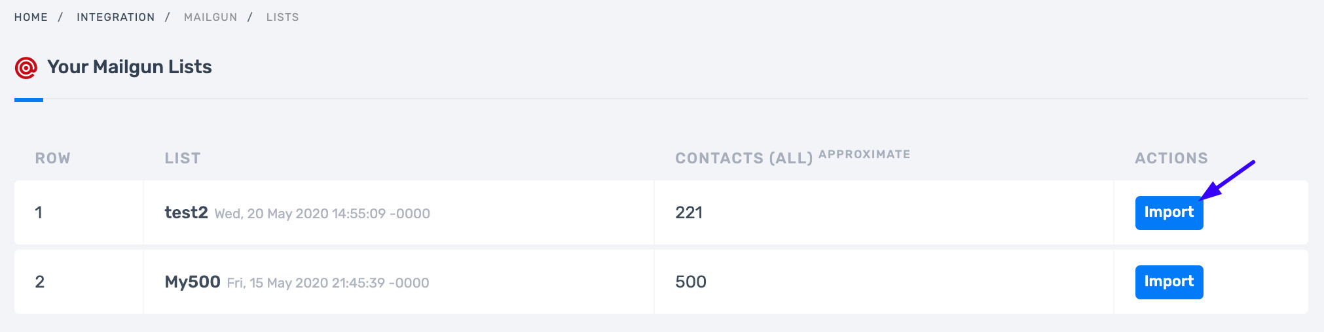Click the CONTACTS (ALL) column header
1324x332 pixels.
pyautogui.click(x=744, y=158)
